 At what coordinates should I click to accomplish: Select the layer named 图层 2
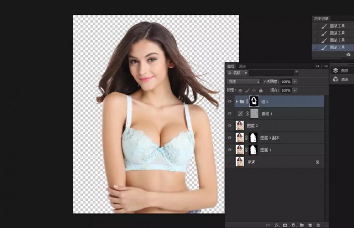point(253,126)
